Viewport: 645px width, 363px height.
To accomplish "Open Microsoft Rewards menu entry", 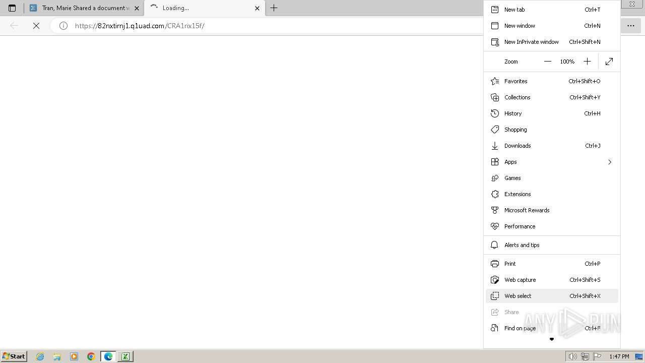I will pos(552,210).
